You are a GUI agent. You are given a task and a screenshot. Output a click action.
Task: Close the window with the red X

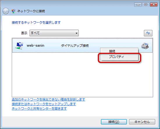tap(154, 5)
